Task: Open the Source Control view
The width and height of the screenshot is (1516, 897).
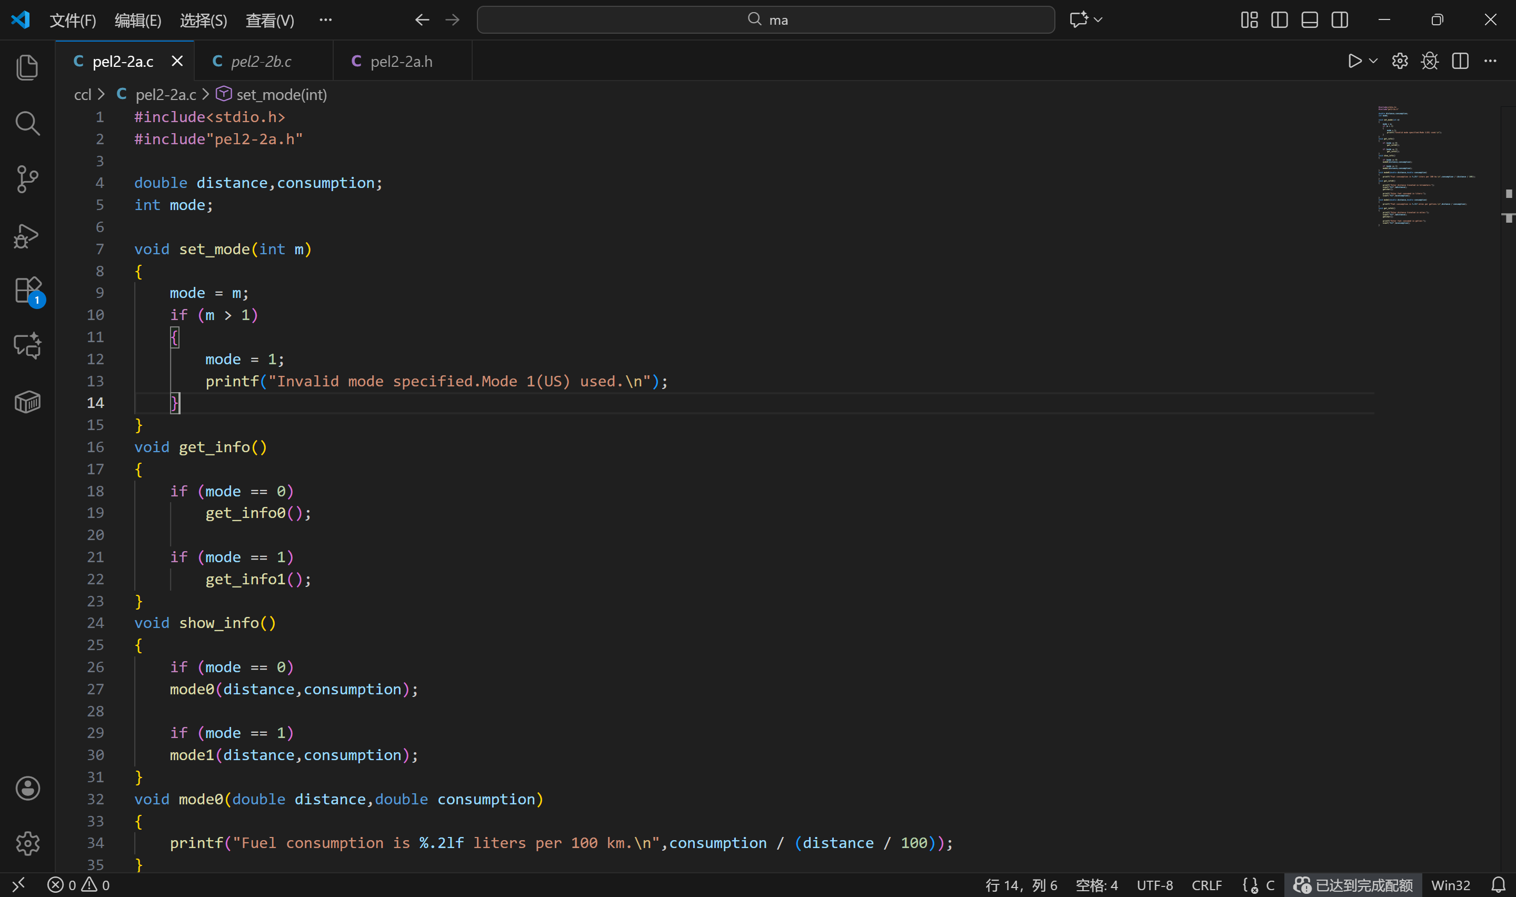Action: 27,179
